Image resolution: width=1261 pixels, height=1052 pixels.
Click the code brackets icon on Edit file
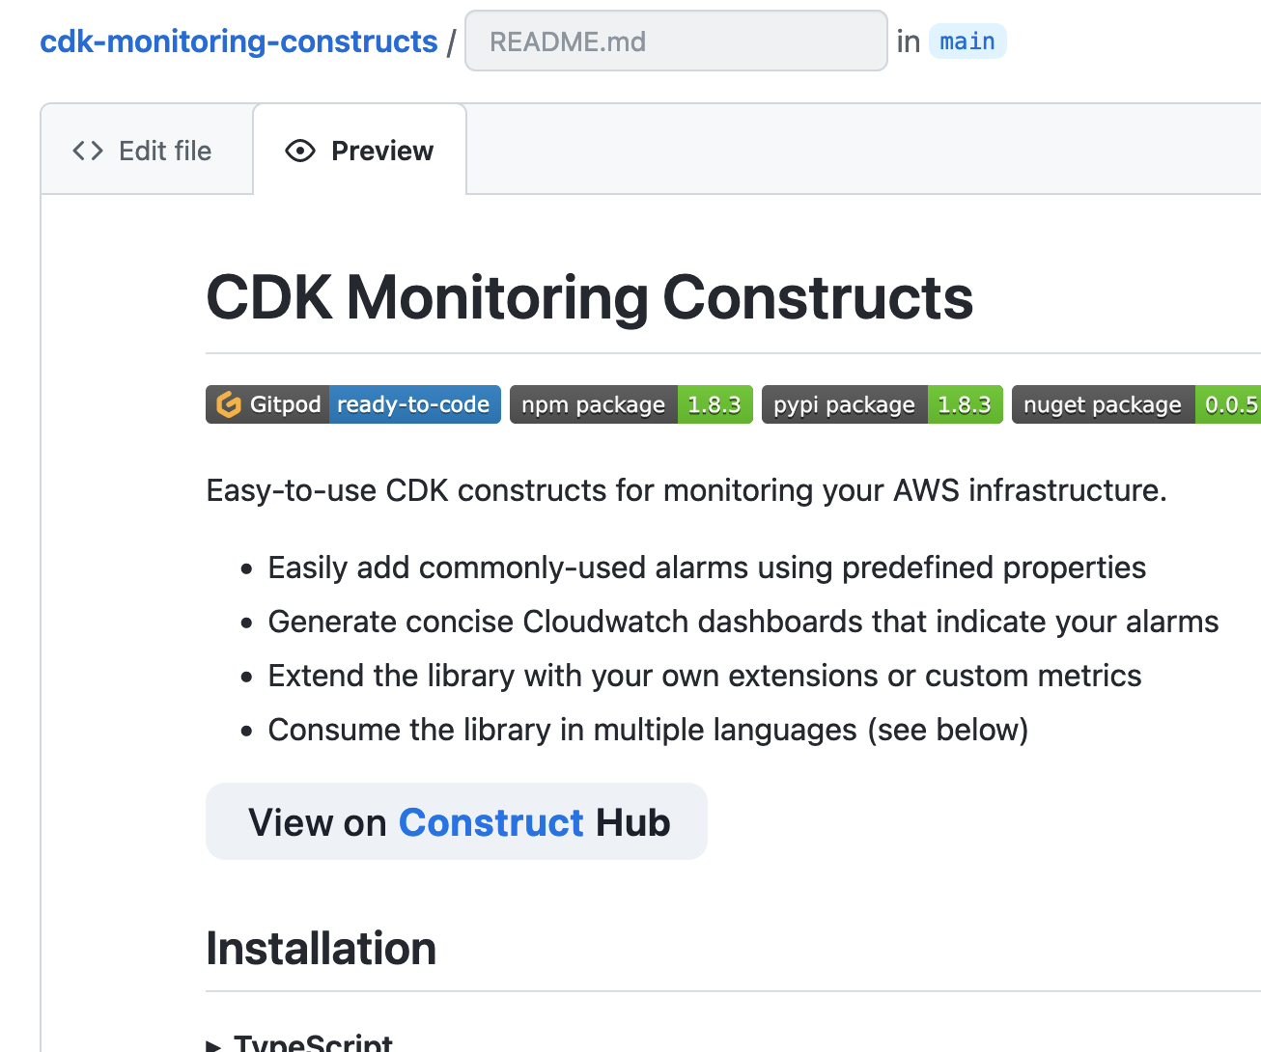click(88, 151)
